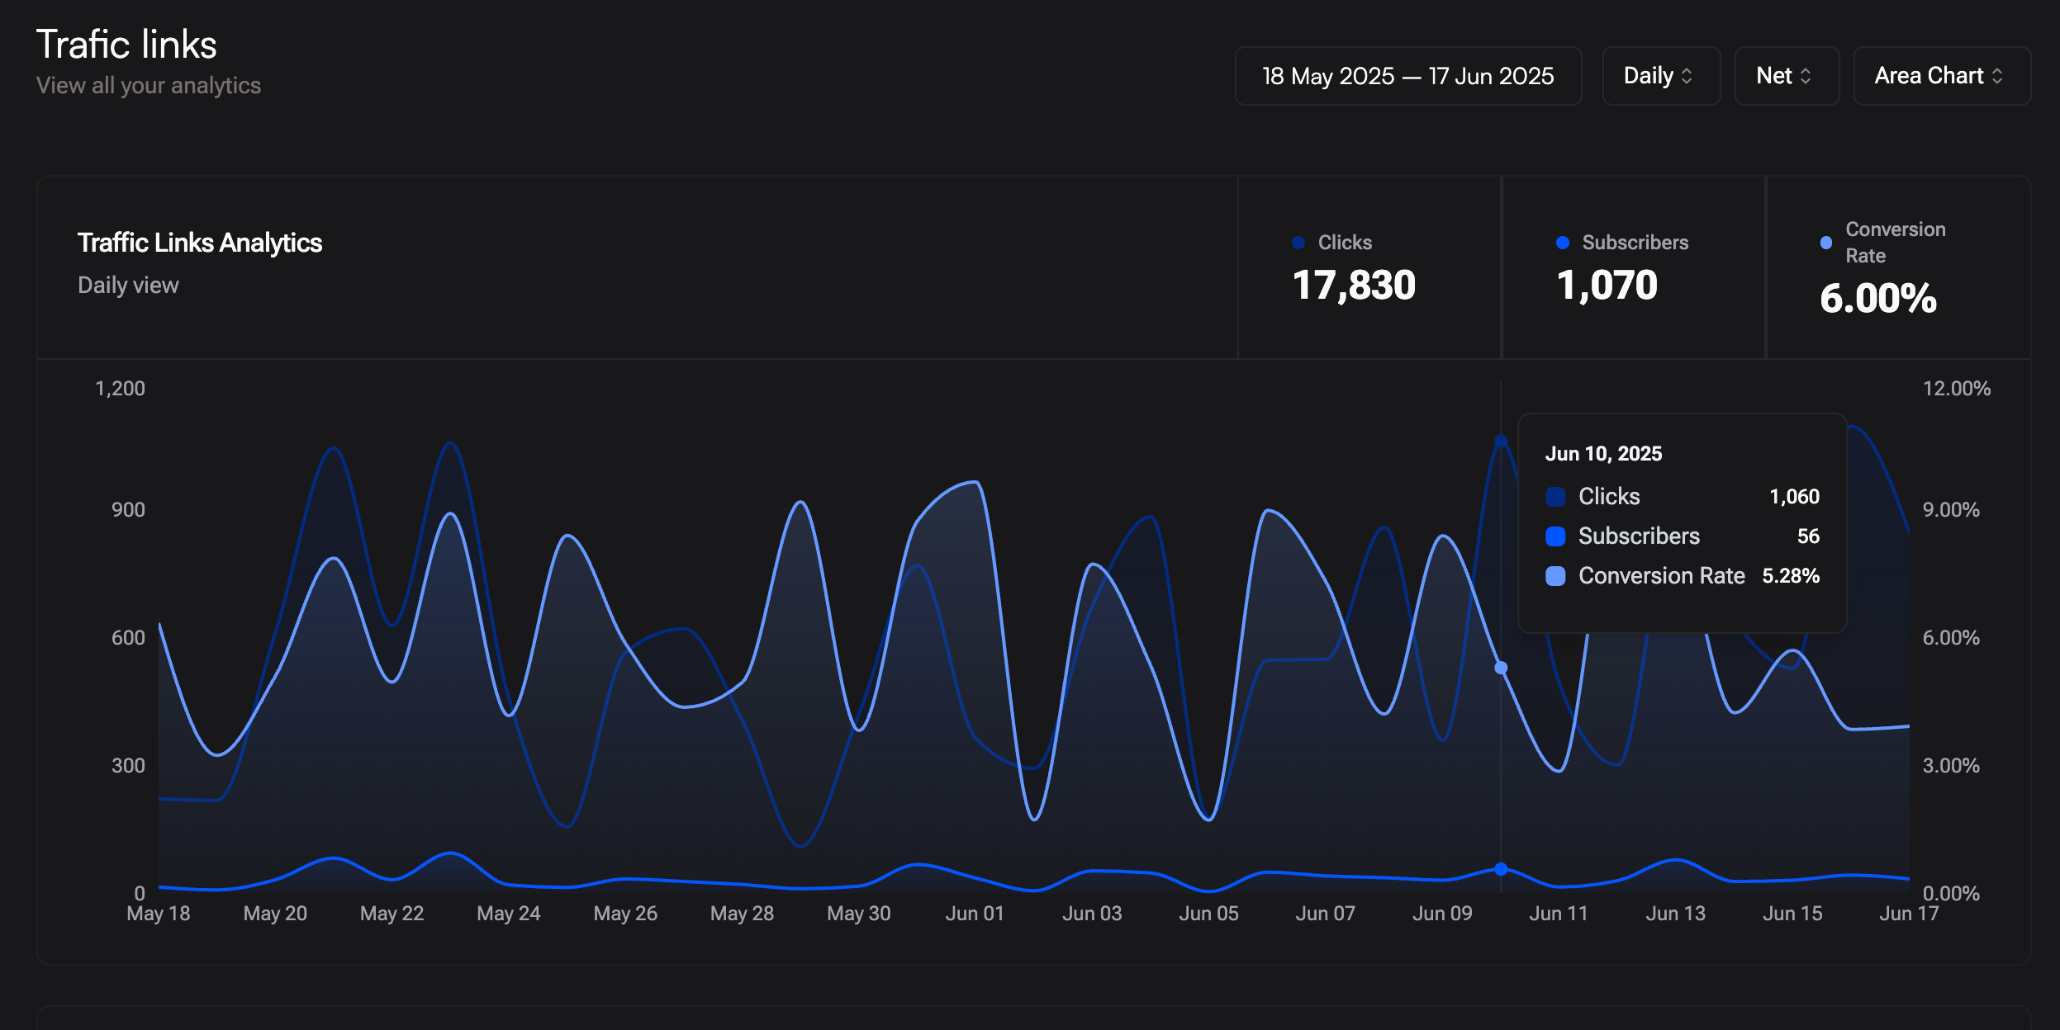Click the chevron icon on Net selector

point(1806,76)
